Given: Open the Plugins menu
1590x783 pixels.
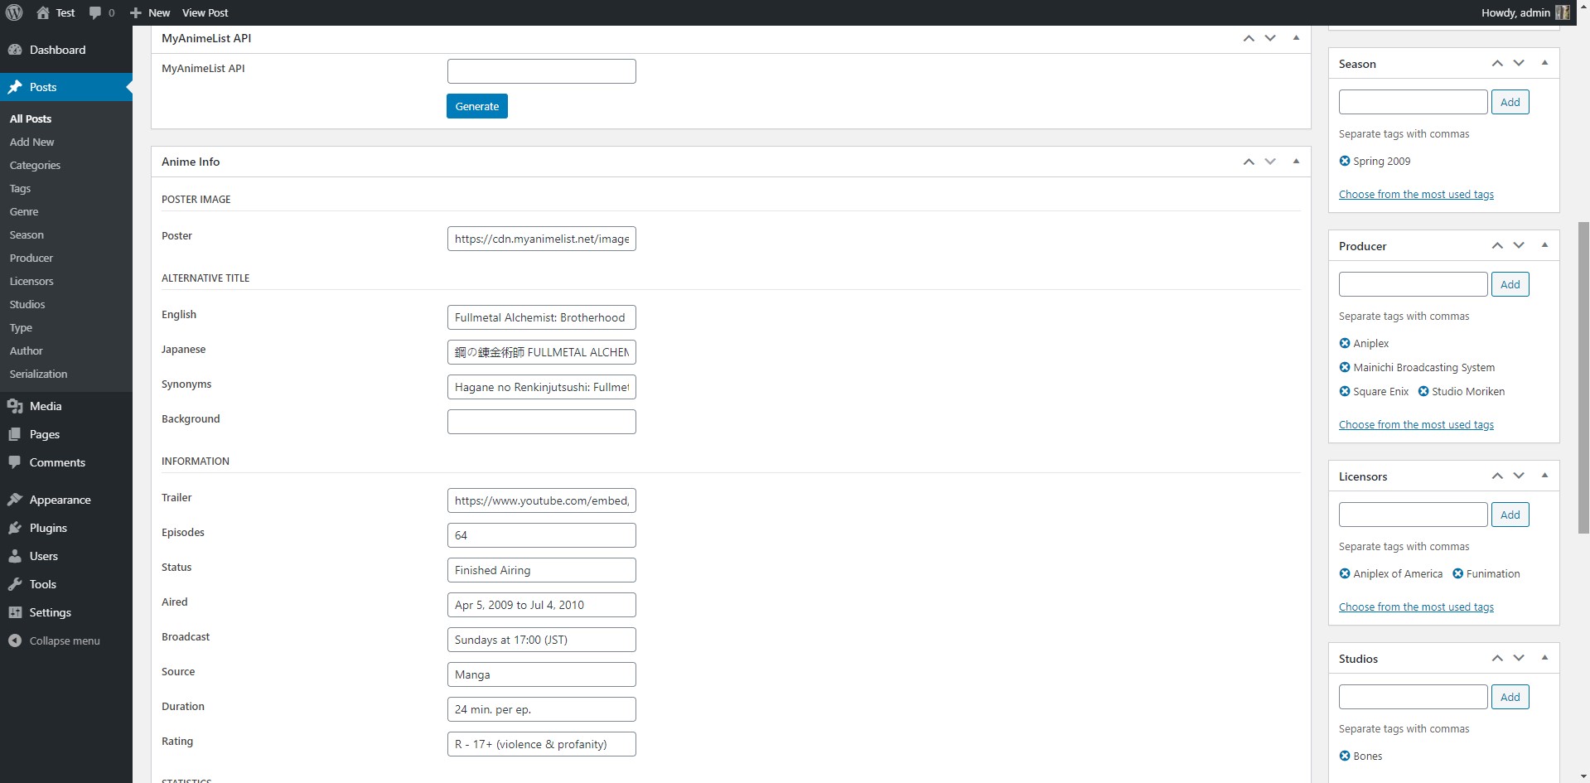Looking at the screenshot, I should coord(48,528).
